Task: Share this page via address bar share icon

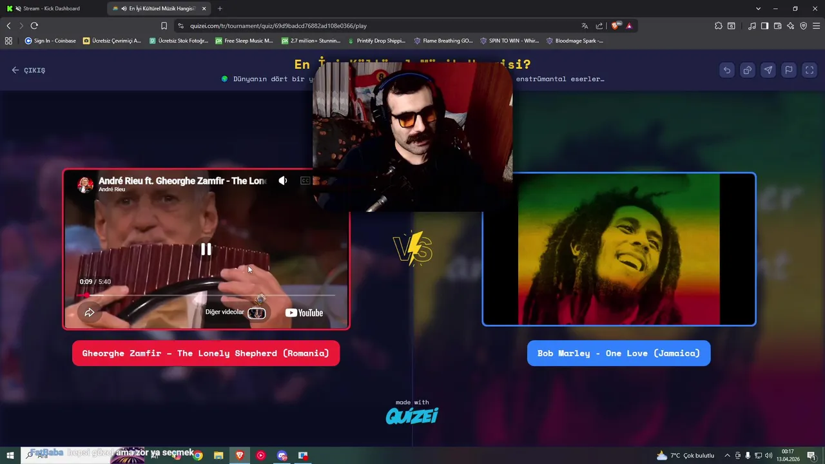Action: pyautogui.click(x=599, y=26)
